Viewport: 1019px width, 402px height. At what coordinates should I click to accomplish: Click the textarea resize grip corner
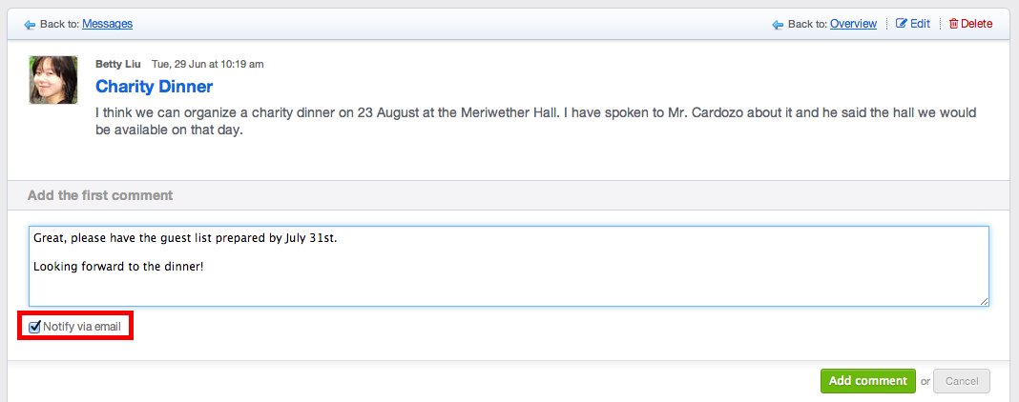point(985,301)
